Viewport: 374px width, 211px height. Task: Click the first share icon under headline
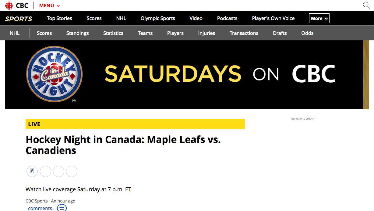click(x=32, y=171)
